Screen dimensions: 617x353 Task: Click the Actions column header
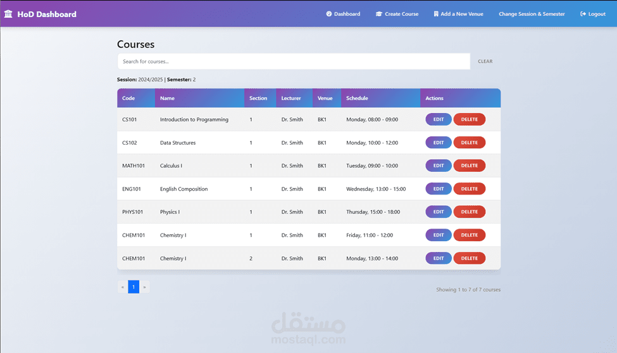coord(461,98)
